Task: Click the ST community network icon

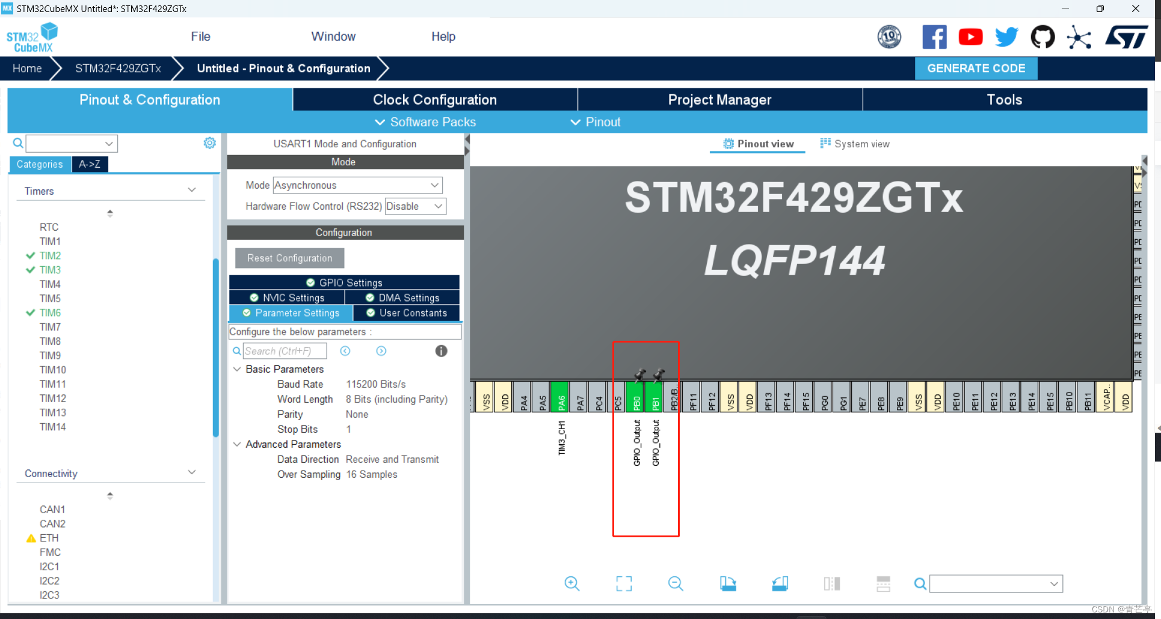Action: point(1079,37)
